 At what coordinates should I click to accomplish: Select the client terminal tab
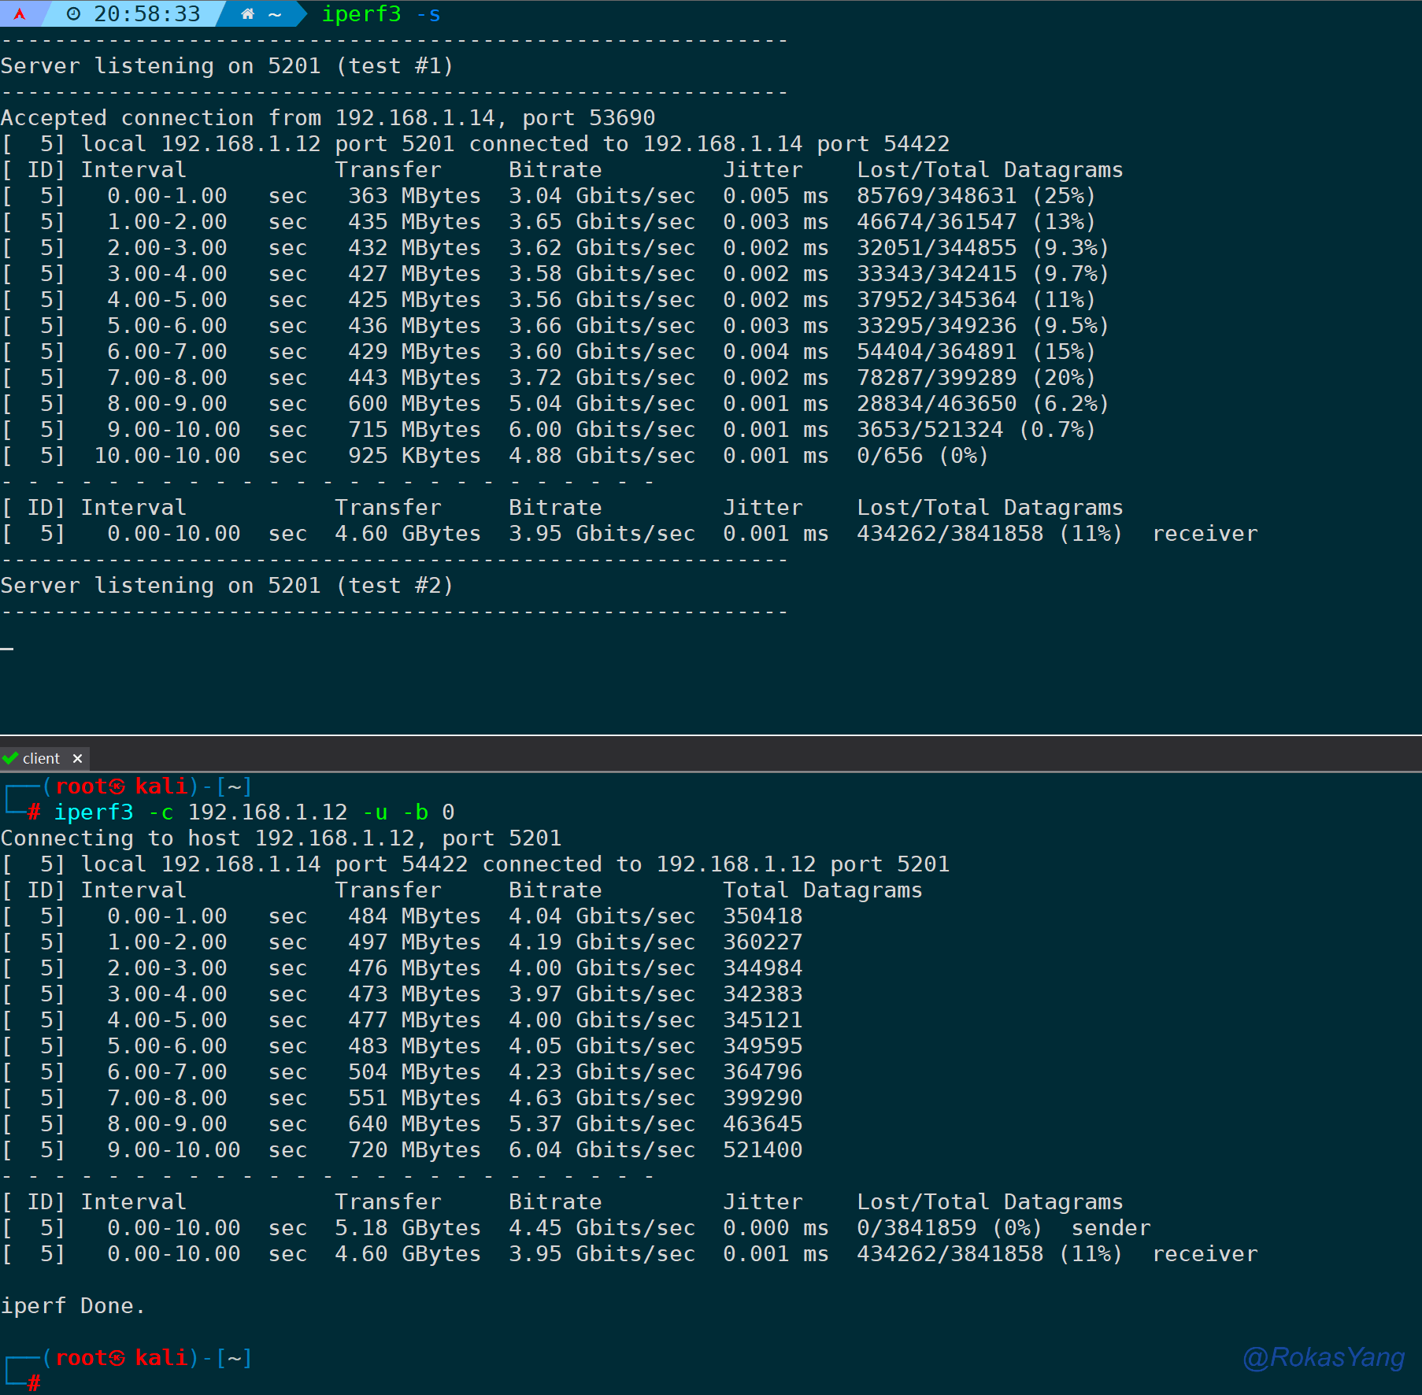[x=41, y=758]
